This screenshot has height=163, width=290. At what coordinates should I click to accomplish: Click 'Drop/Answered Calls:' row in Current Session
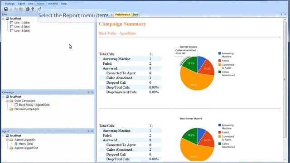(130, 92)
